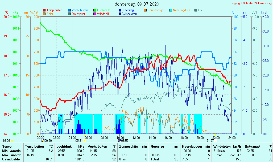
Task: Click the red Temp buiten legend square
Action: [44, 10]
